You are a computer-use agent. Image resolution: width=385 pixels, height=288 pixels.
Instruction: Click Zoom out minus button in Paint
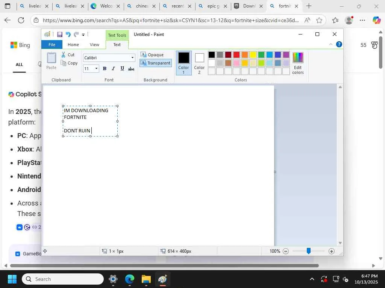click(x=286, y=251)
